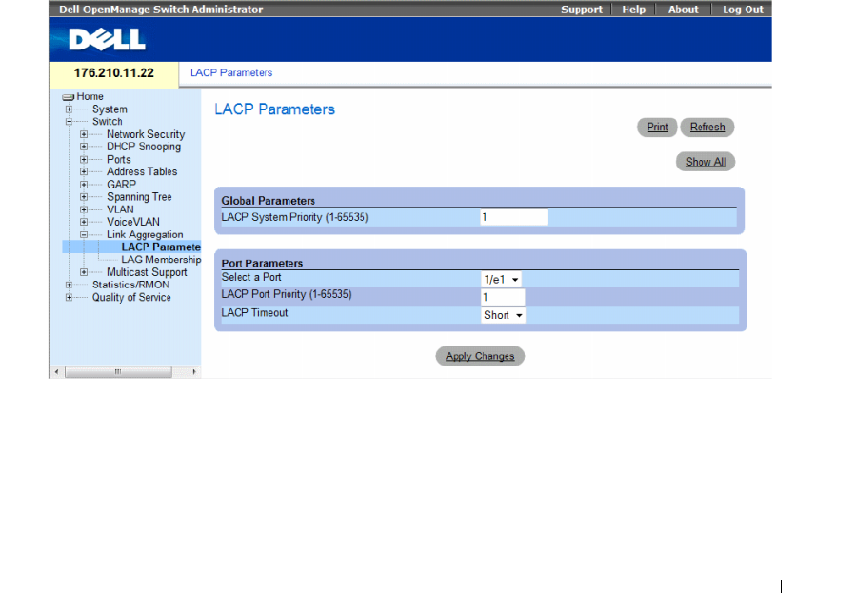Click the IP address 176.210.11.22

coord(113,73)
